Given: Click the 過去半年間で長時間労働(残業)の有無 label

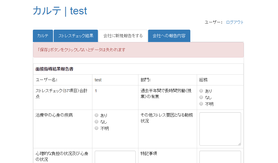Looking at the screenshot, I should [166, 94].
